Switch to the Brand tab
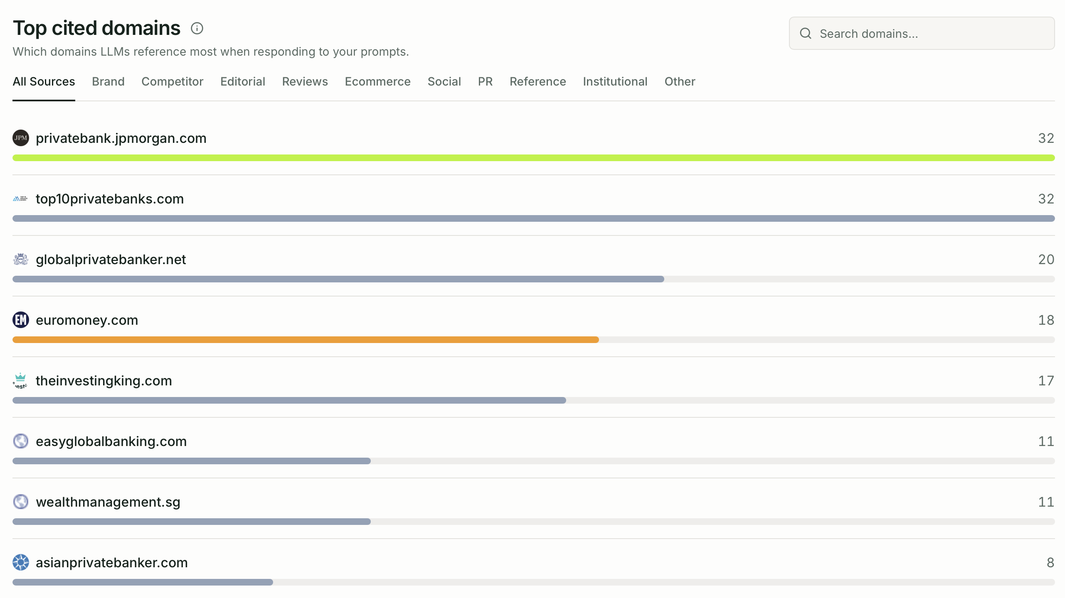Viewport: 1065px width, 598px height. (x=108, y=81)
